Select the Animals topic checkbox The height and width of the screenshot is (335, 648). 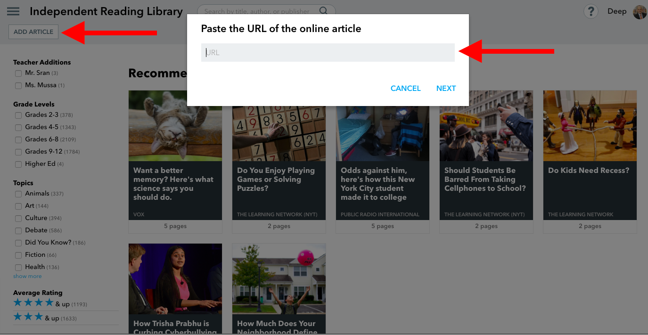(18, 194)
